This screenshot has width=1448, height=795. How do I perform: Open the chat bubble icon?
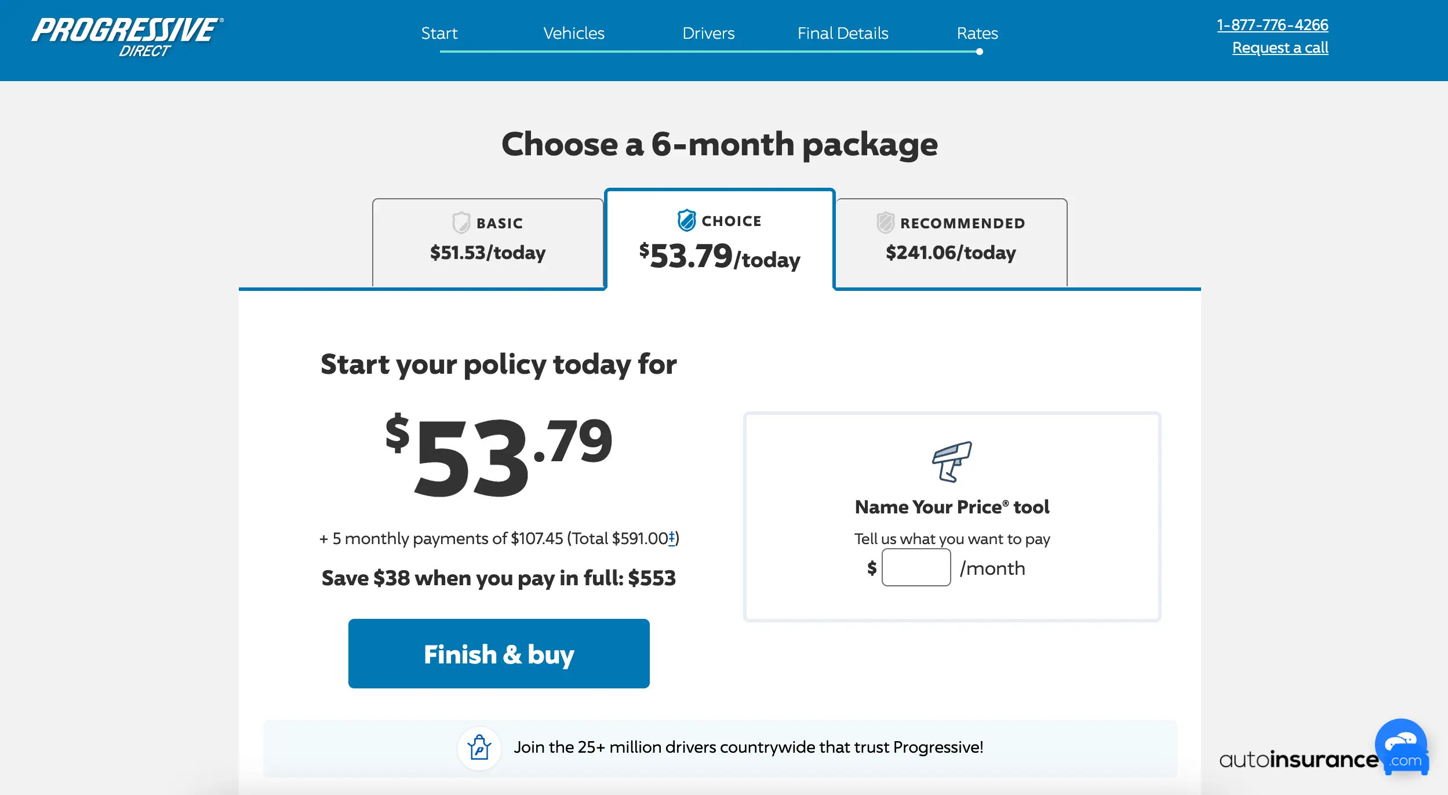point(1400,743)
